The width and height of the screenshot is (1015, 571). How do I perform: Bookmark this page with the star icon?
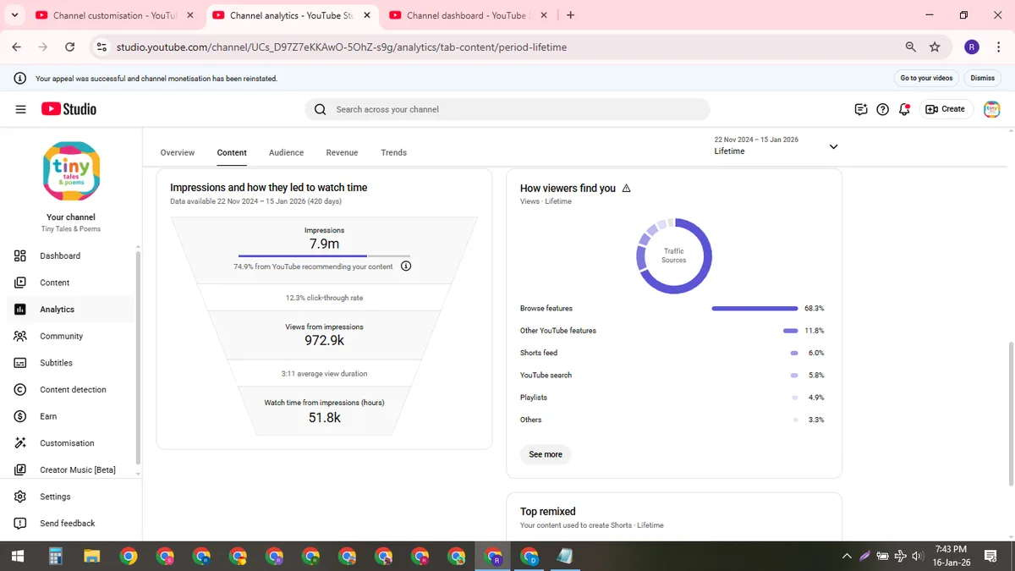click(x=935, y=47)
